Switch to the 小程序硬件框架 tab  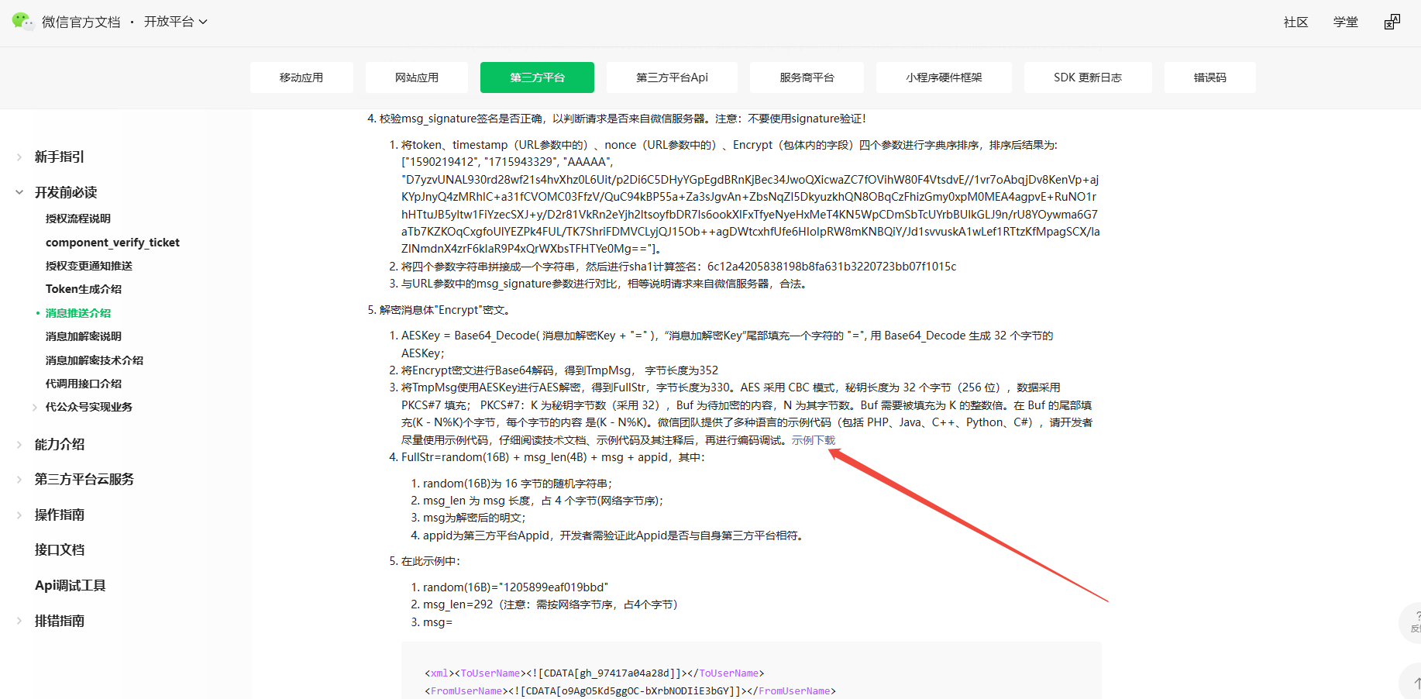944,77
